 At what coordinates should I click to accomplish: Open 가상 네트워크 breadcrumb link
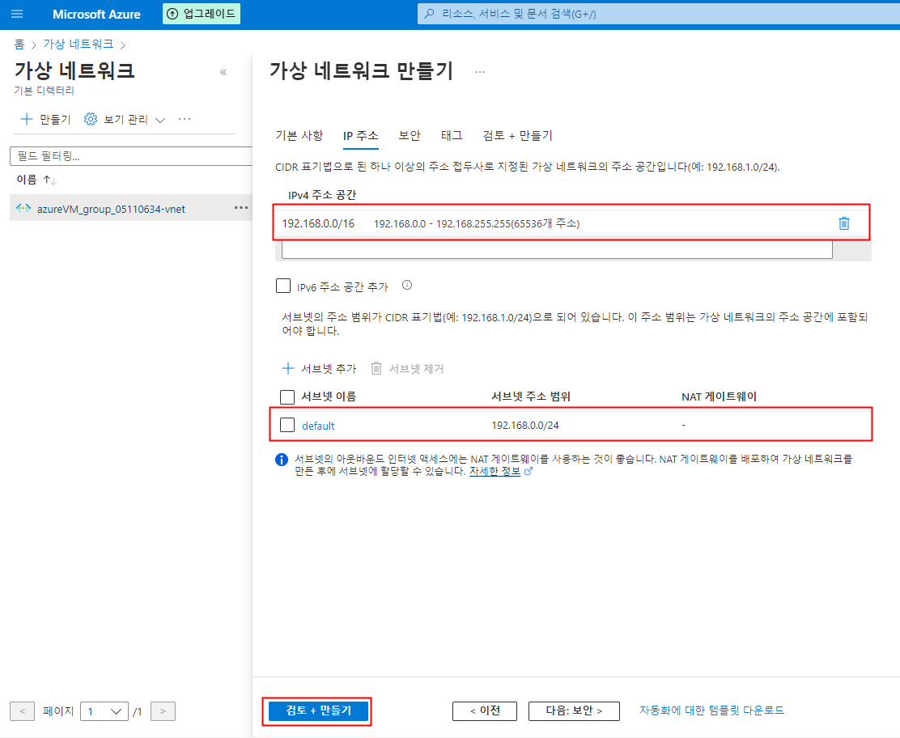78,45
